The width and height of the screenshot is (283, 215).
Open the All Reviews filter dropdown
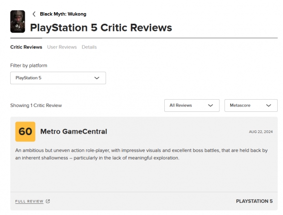tap(192, 106)
